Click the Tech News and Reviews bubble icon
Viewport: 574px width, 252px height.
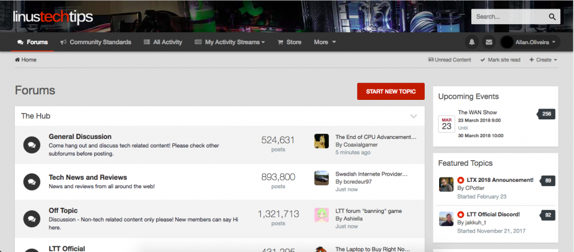coord(32,182)
